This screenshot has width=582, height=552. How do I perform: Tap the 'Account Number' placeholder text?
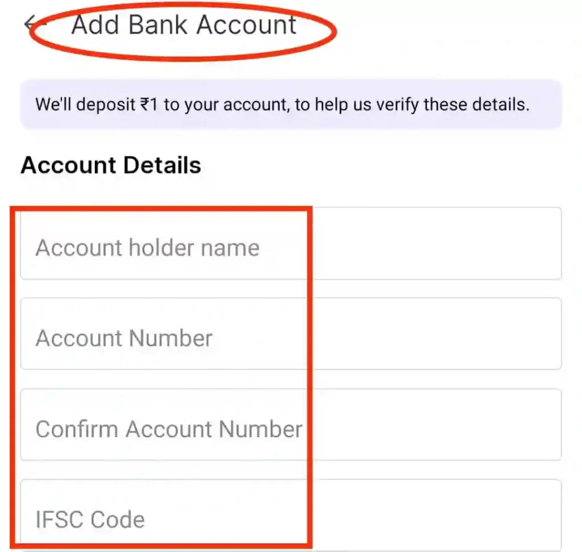(124, 338)
